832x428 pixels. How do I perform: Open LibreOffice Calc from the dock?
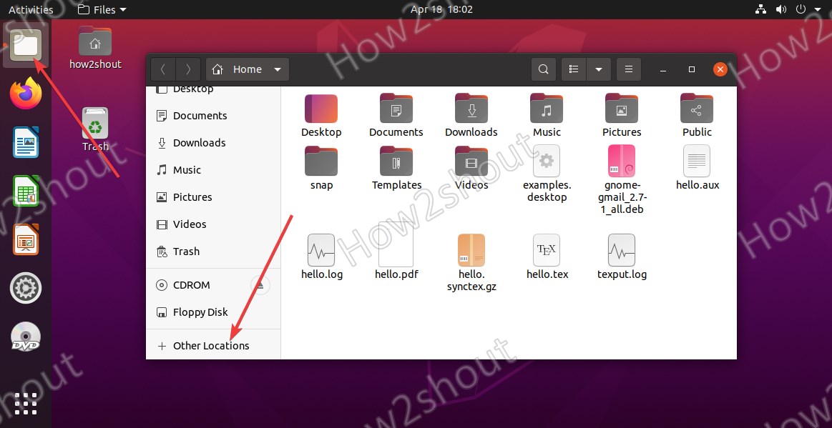tap(25, 191)
